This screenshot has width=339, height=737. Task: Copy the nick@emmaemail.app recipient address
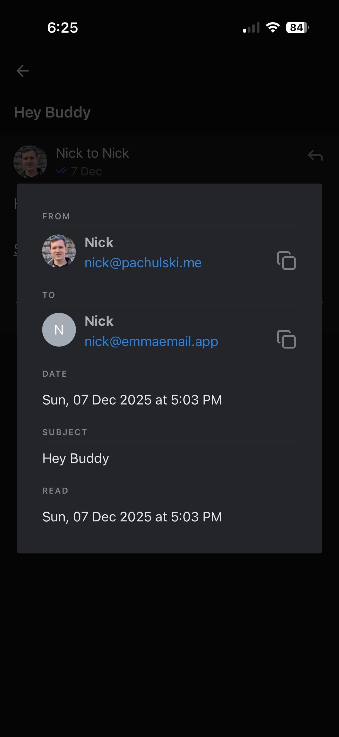coord(286,339)
